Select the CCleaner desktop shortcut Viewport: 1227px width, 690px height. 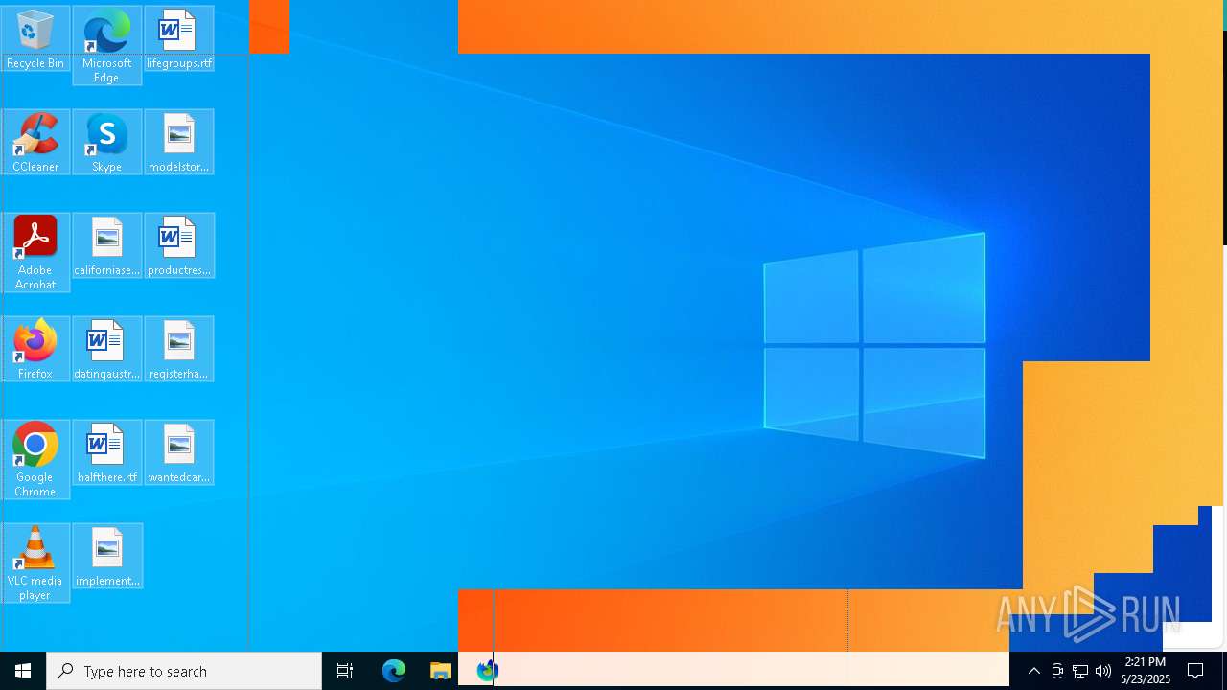35,142
